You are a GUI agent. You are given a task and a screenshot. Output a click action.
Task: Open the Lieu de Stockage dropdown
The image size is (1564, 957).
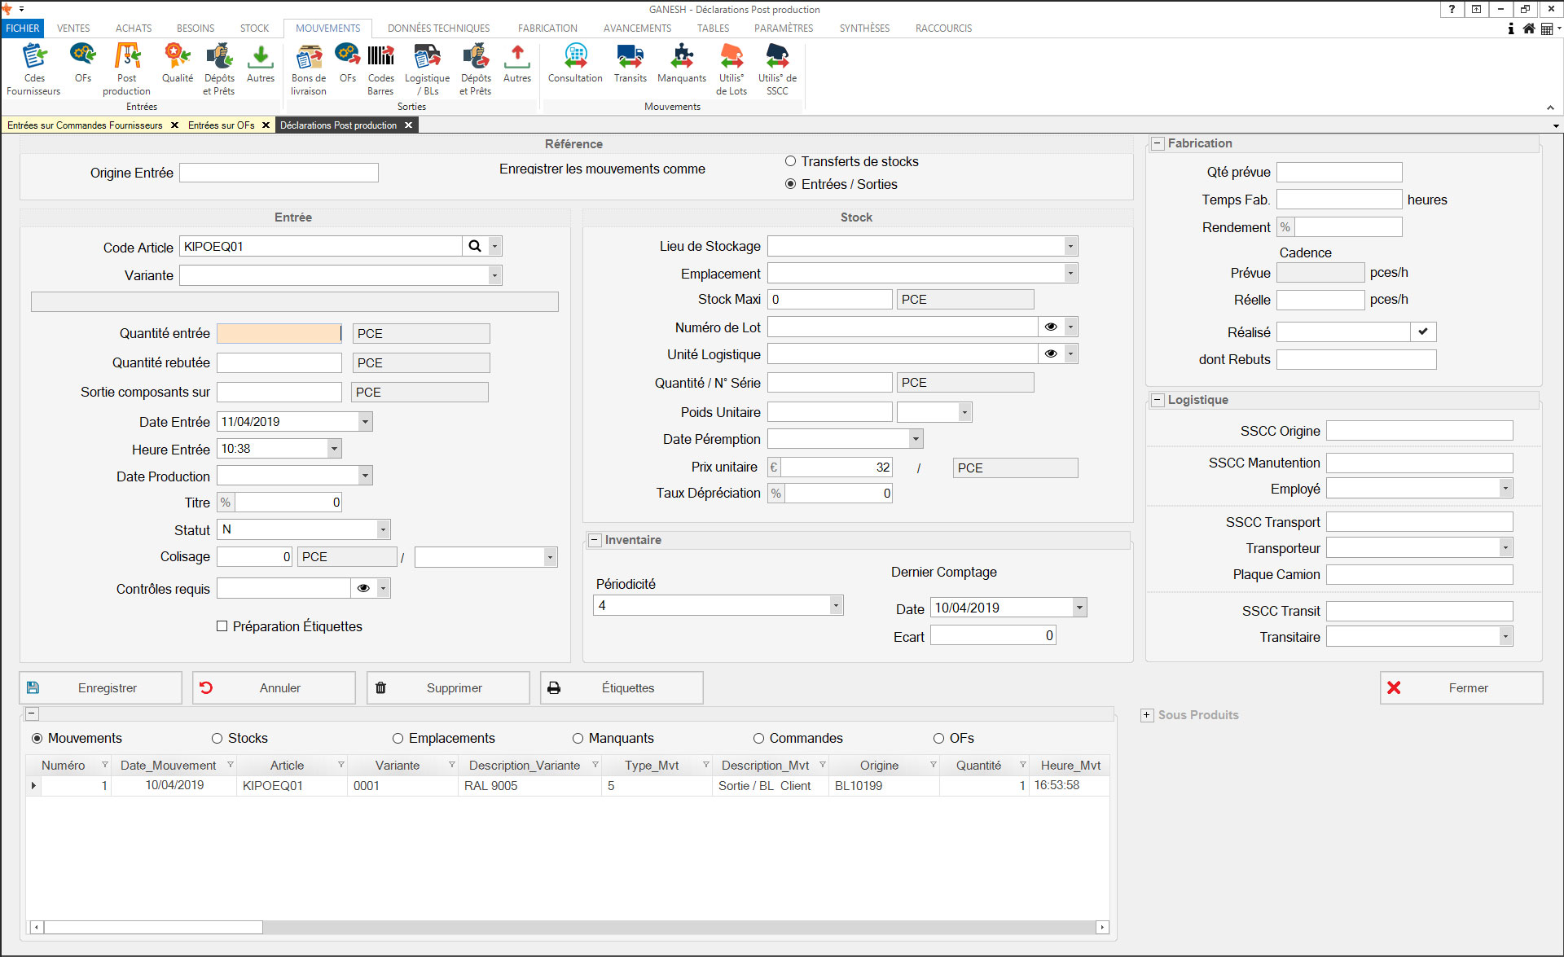tap(1070, 246)
